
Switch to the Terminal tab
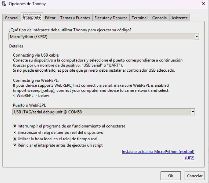tap(140, 18)
